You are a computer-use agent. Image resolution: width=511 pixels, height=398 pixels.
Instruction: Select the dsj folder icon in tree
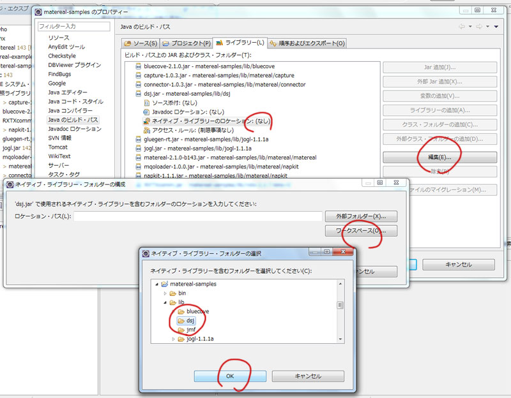(x=181, y=320)
